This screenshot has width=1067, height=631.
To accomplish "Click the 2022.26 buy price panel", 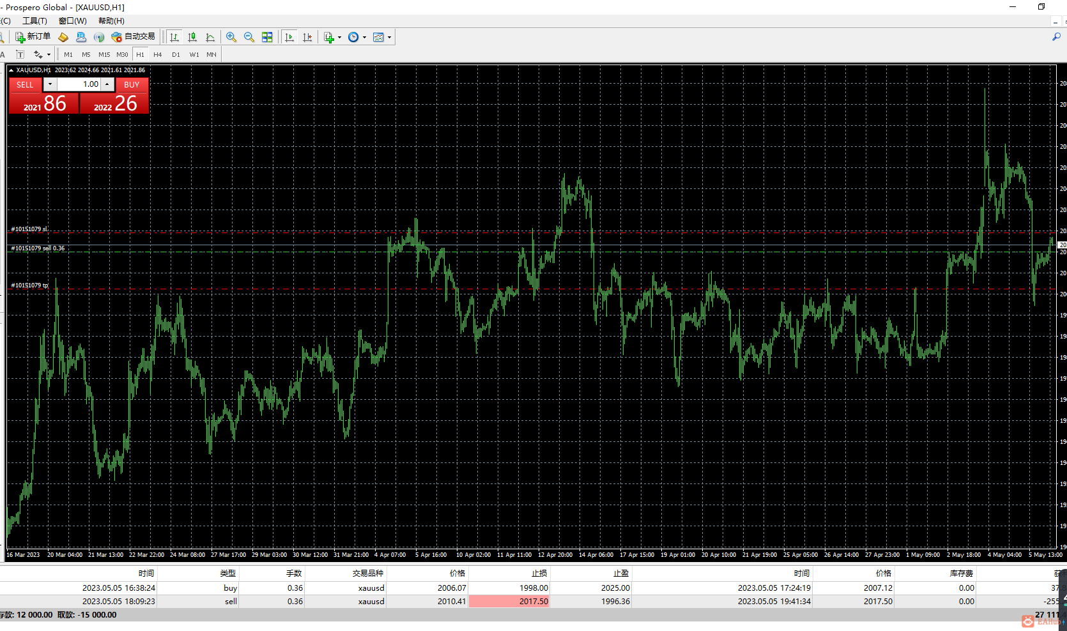I will [x=114, y=103].
